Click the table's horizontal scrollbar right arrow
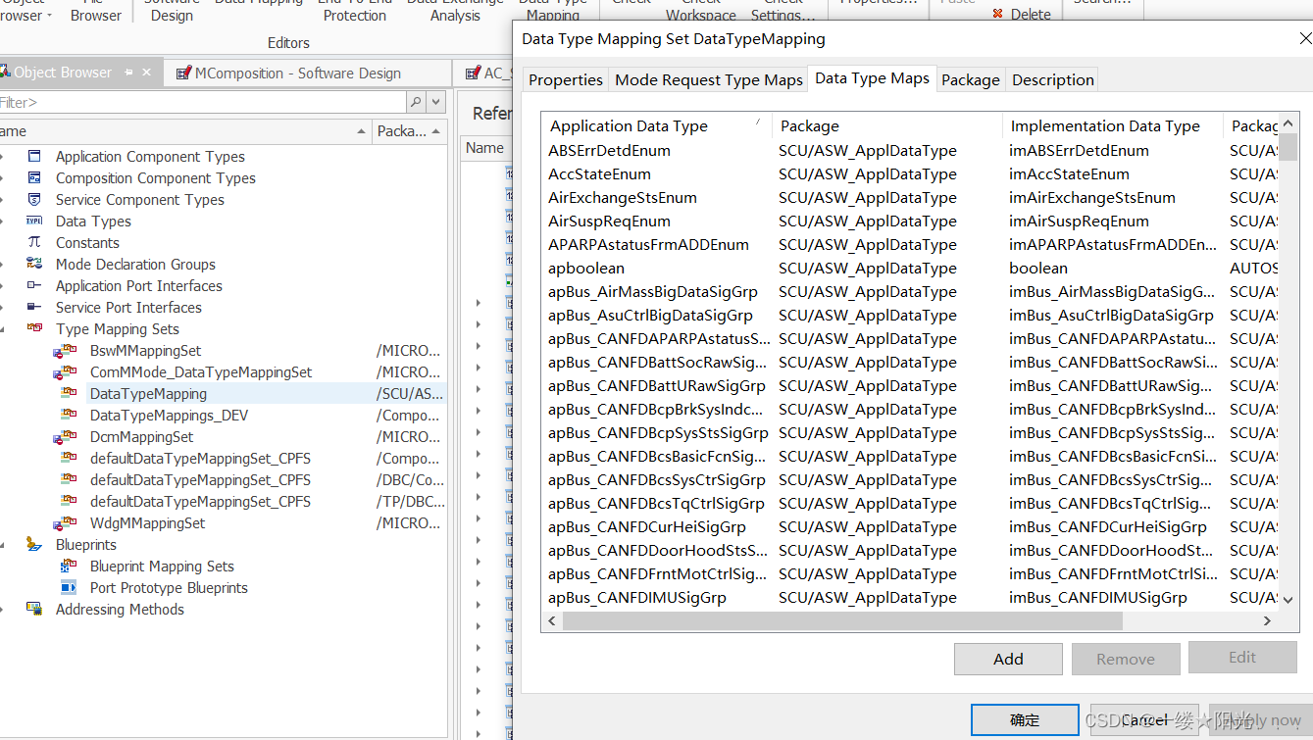 click(1268, 620)
